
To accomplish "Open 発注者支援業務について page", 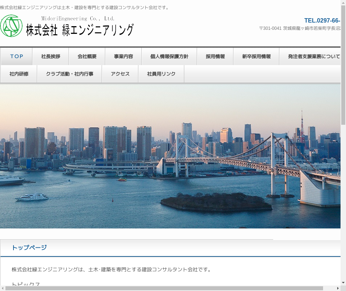I will (x=314, y=56).
